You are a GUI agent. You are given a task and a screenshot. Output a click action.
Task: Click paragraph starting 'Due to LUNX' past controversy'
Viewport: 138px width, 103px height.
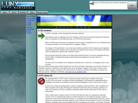[x=78, y=43]
